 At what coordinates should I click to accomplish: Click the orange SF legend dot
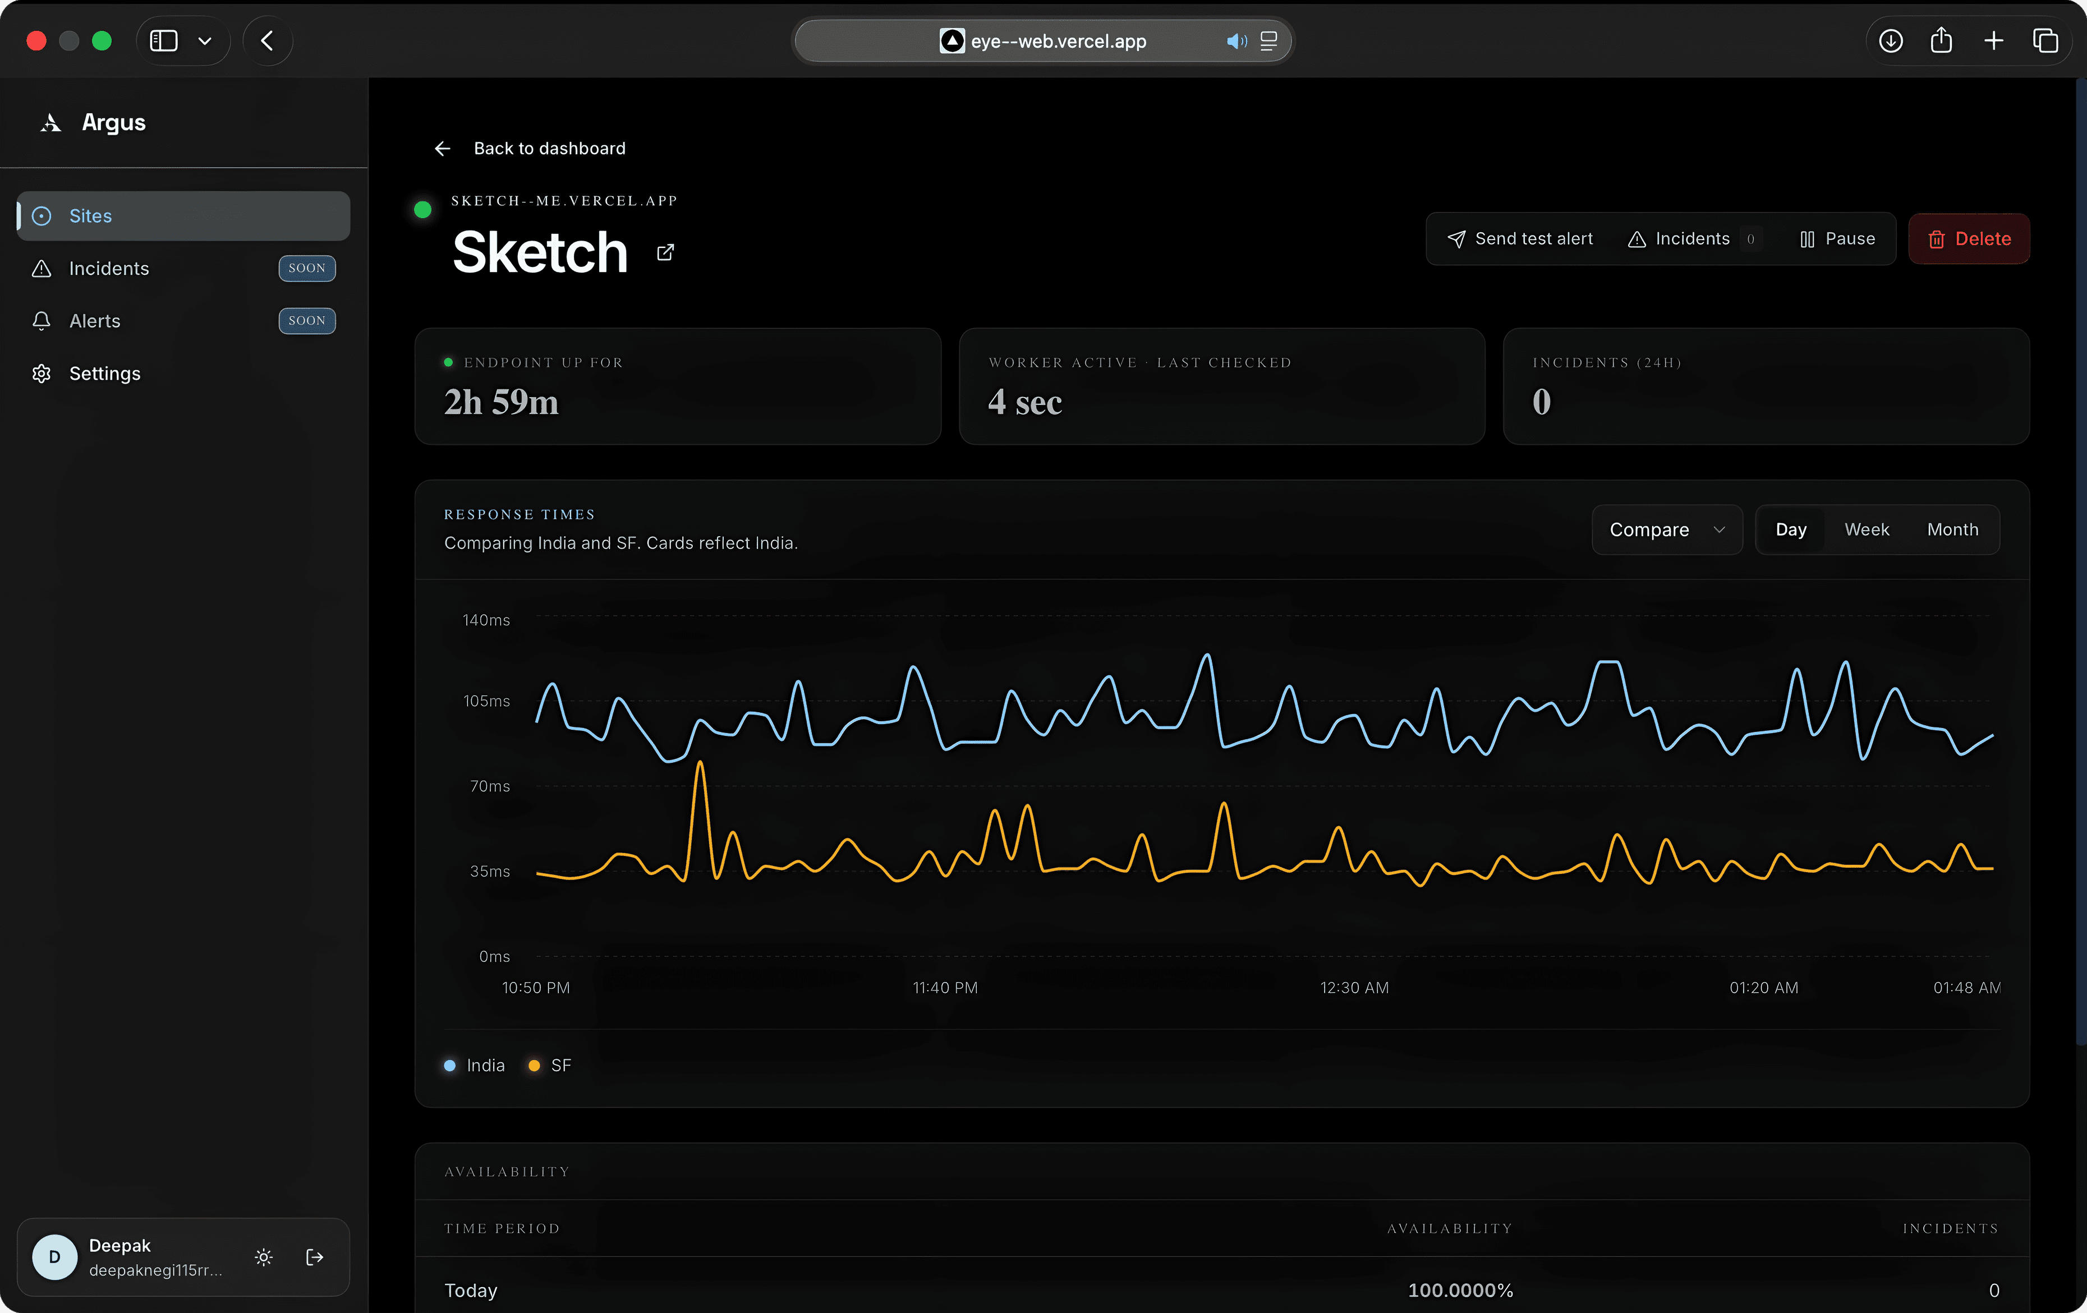[534, 1065]
